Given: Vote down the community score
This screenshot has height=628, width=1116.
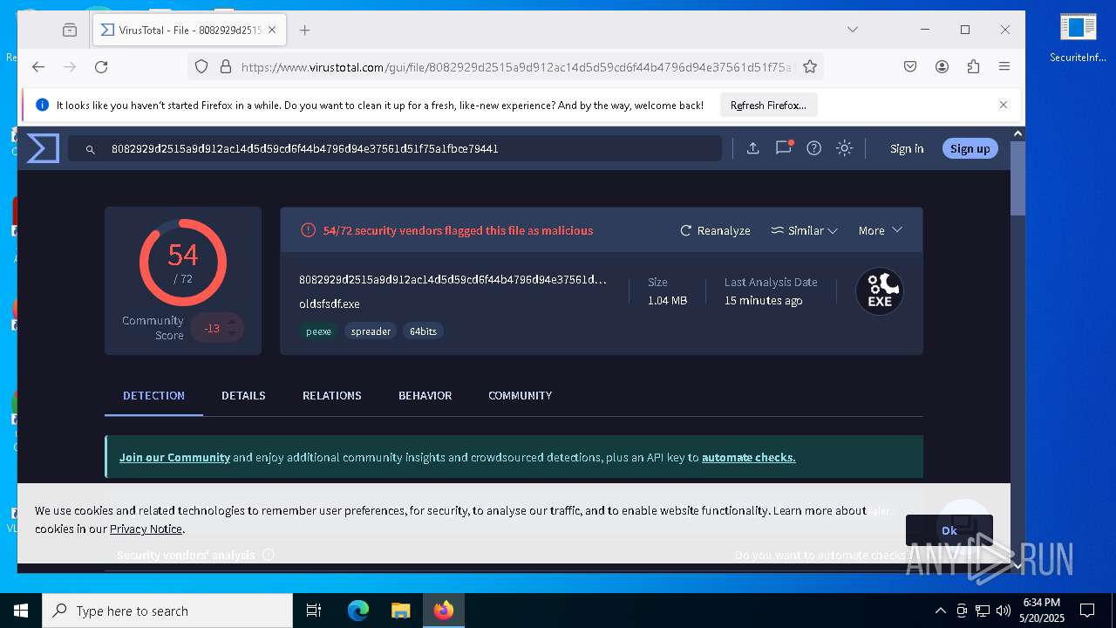Looking at the screenshot, I should pos(231,334).
